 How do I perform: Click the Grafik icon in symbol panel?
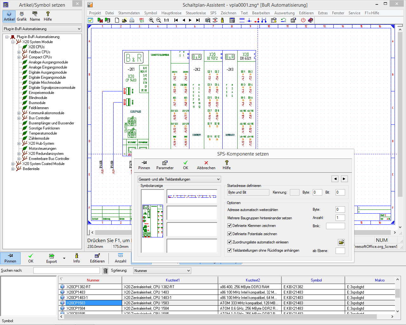[22, 16]
